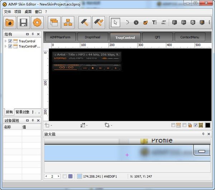The width and height of the screenshot is (215, 190).
Task: Select the arrow pointer tool
Action: 116,22
